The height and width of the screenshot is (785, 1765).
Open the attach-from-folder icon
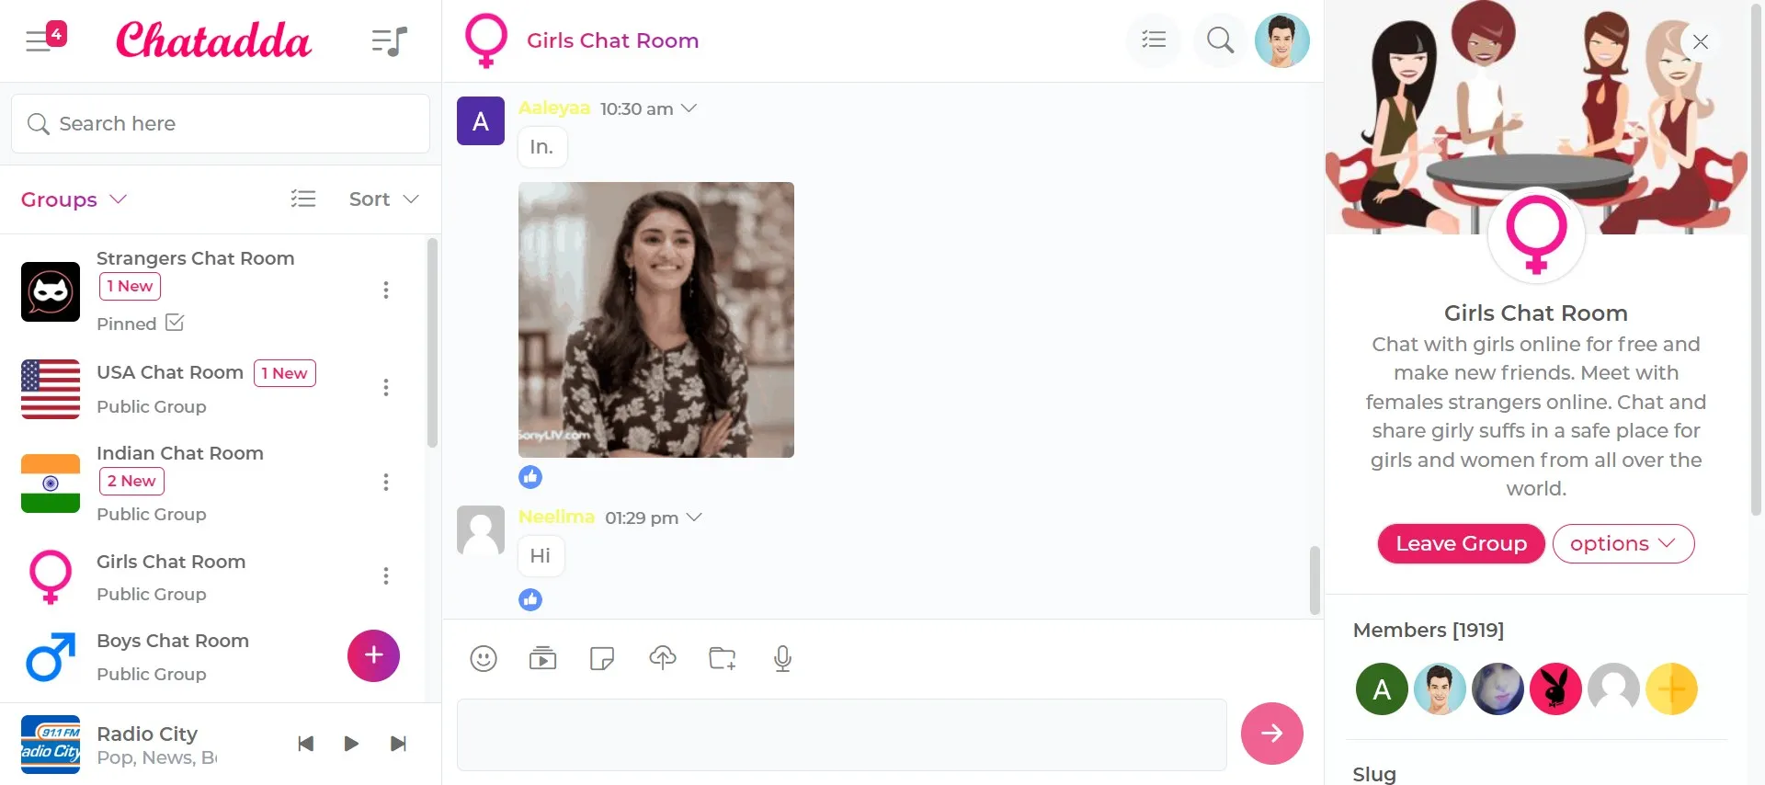pos(723,658)
